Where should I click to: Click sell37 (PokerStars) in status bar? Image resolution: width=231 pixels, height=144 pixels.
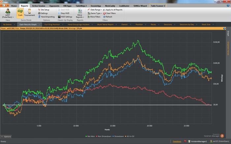click(219, 141)
